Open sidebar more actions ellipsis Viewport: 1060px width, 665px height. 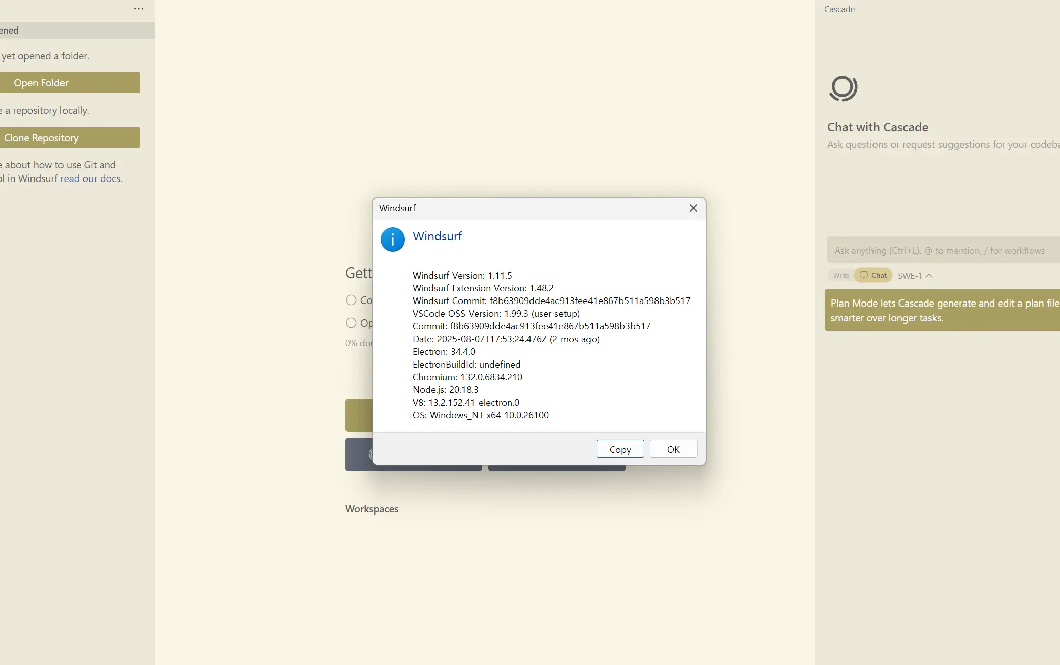pos(139,9)
